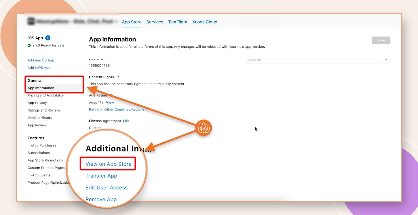Open Version History
Screen dimensions: 418x215
(x=40, y=118)
